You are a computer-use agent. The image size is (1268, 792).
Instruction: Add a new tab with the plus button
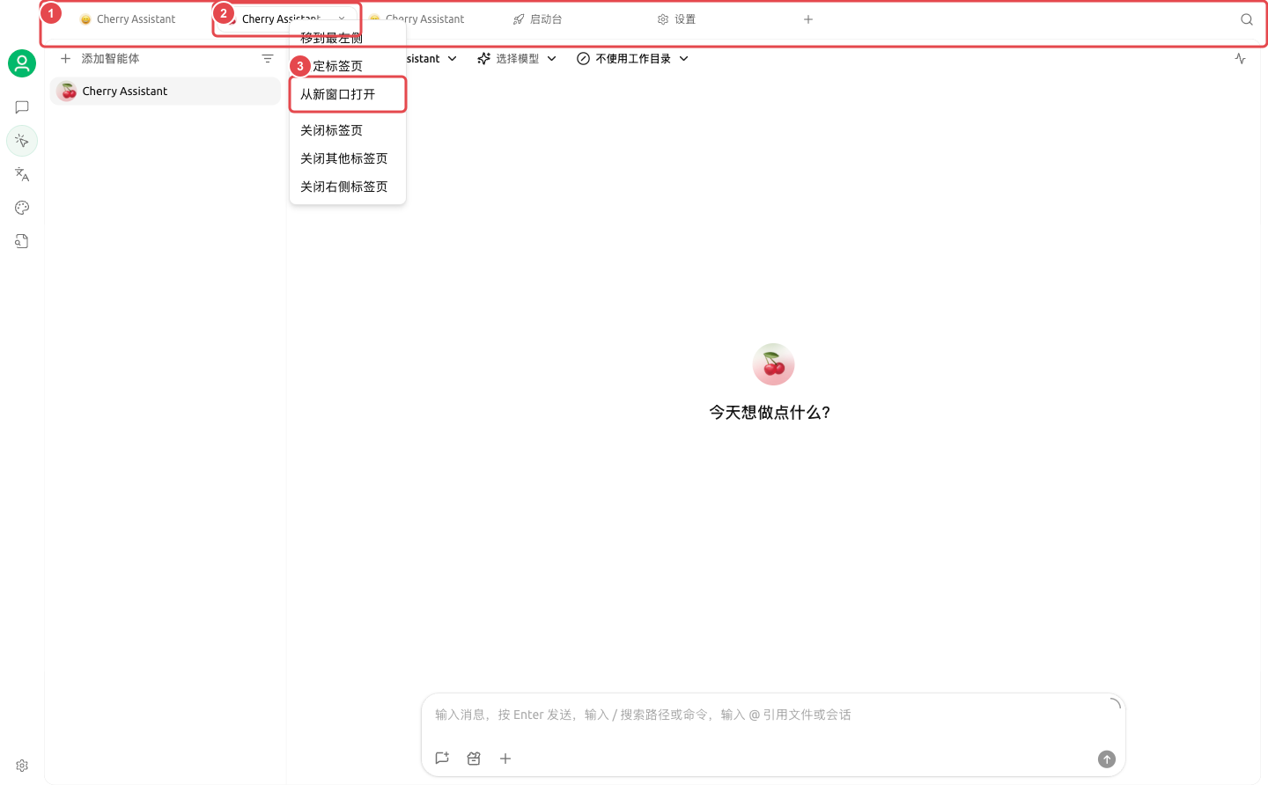pos(807,19)
